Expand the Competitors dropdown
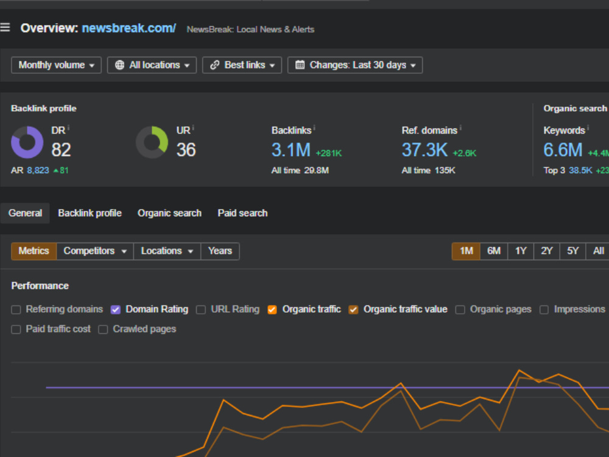609x457 pixels. click(95, 251)
